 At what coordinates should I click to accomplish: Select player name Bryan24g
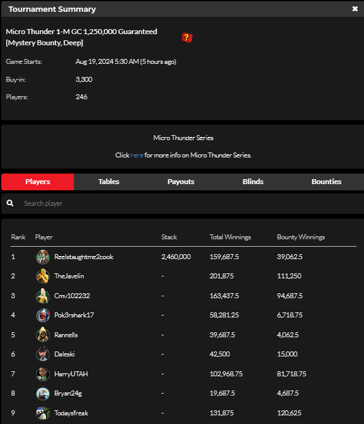pos(68,393)
